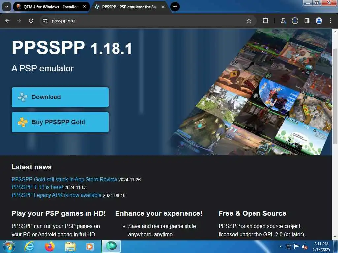Select the active browser taskbar icon
Screen dimensions: 338x253
click(111, 246)
